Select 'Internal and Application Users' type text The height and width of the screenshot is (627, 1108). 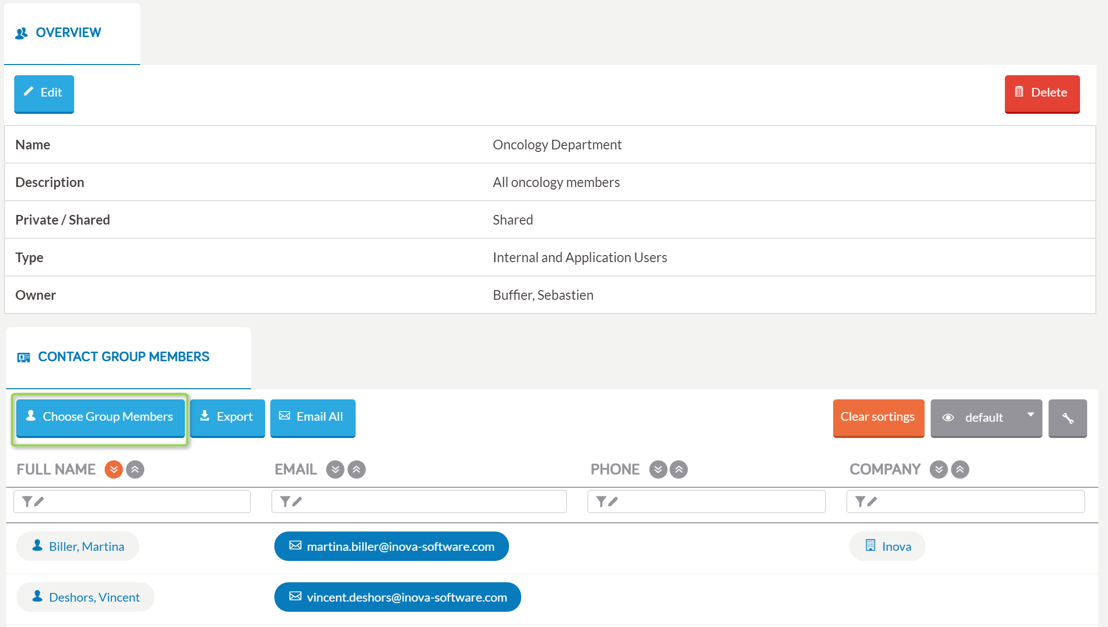click(x=580, y=258)
